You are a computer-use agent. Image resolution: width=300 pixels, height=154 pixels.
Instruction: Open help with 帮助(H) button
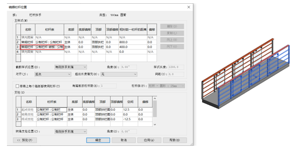[175, 140]
